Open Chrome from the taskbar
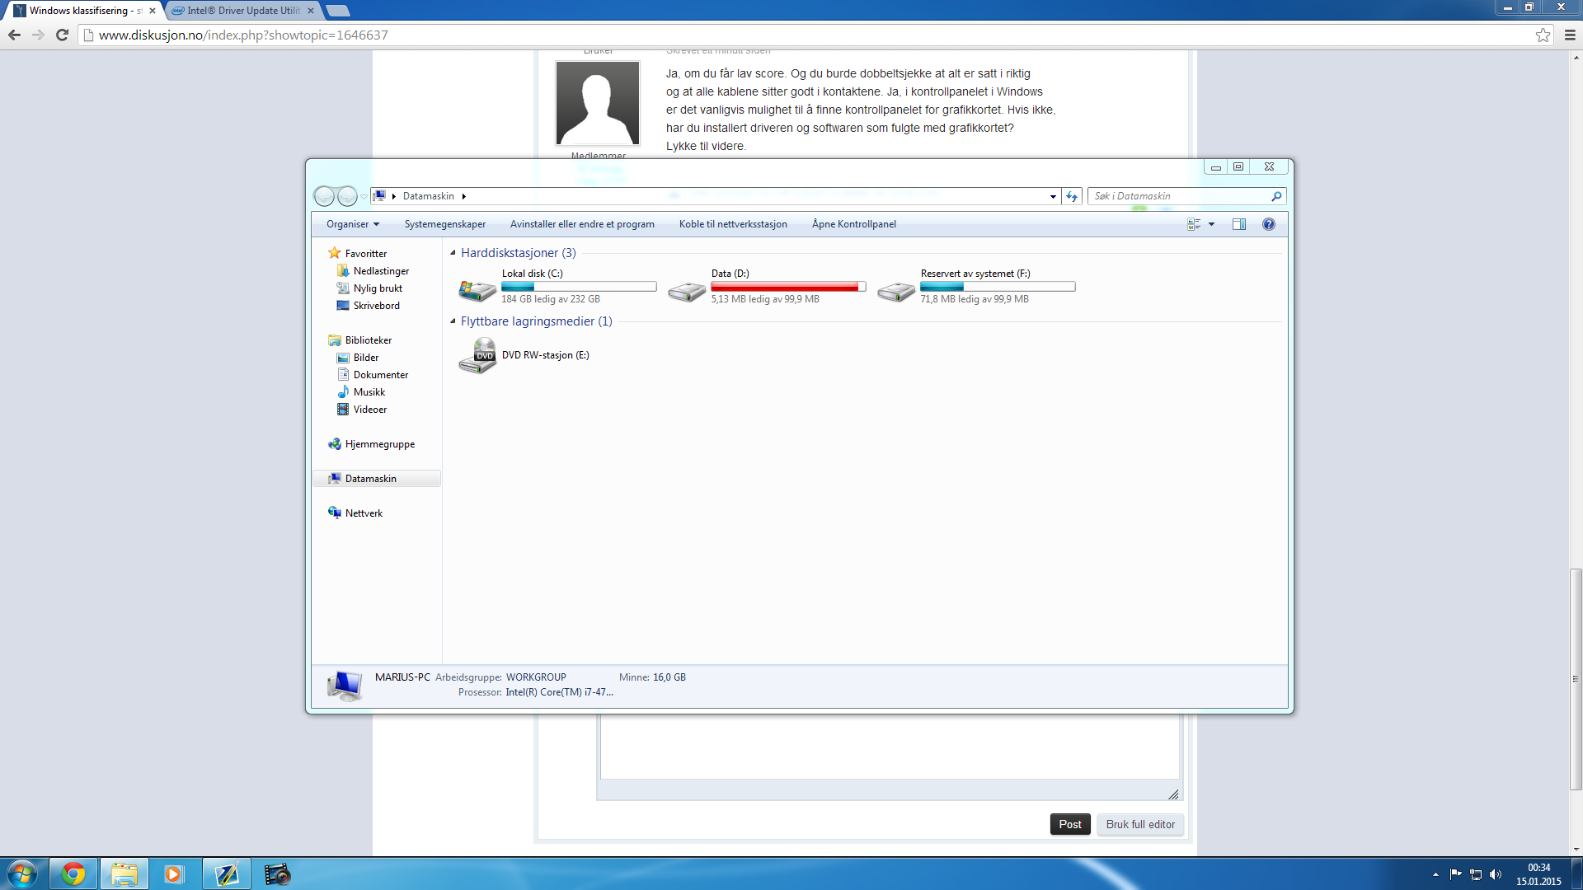 73,874
